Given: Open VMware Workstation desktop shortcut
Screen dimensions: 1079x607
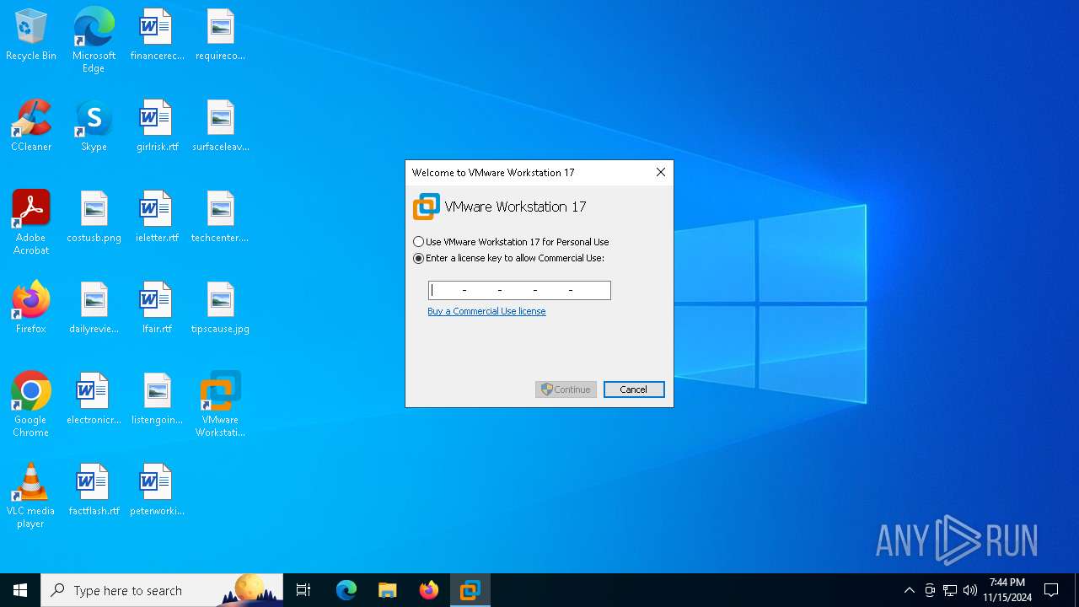Looking at the screenshot, I should [220, 405].
